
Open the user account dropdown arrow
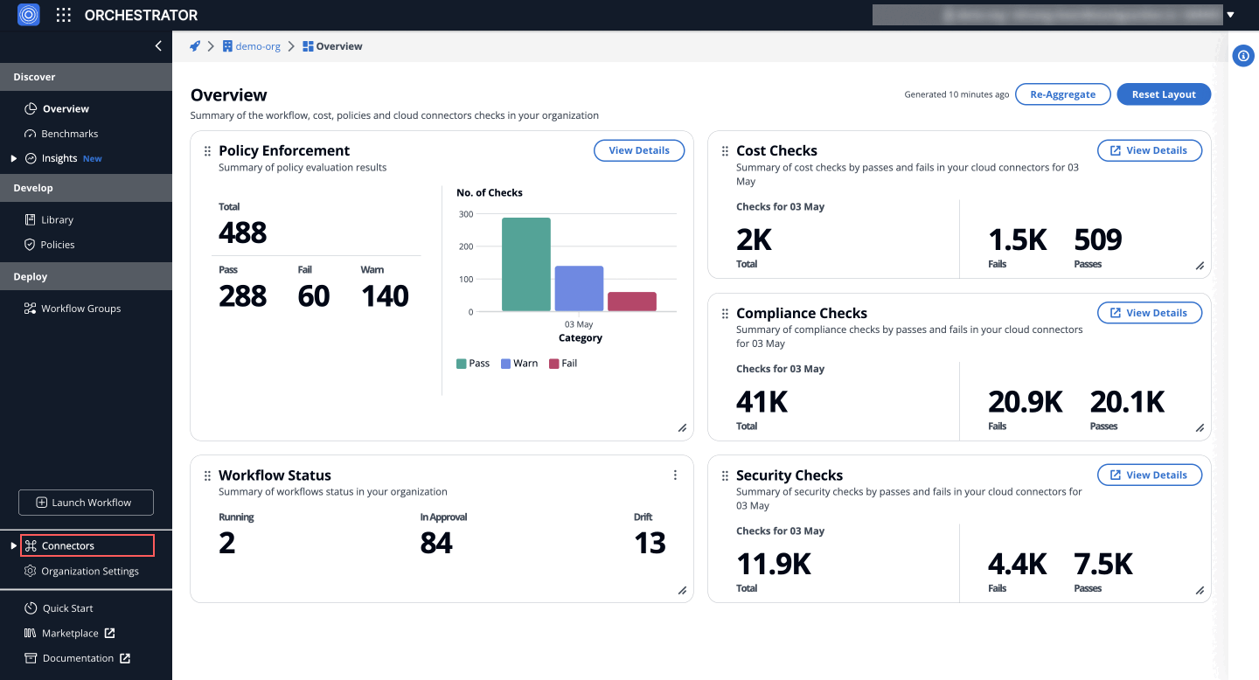(x=1230, y=15)
